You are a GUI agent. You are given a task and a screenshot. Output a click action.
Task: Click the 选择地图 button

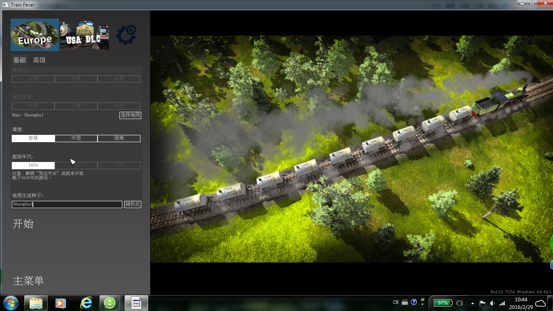pos(130,115)
